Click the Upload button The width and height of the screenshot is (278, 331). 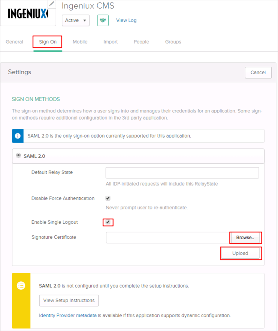point(240,253)
